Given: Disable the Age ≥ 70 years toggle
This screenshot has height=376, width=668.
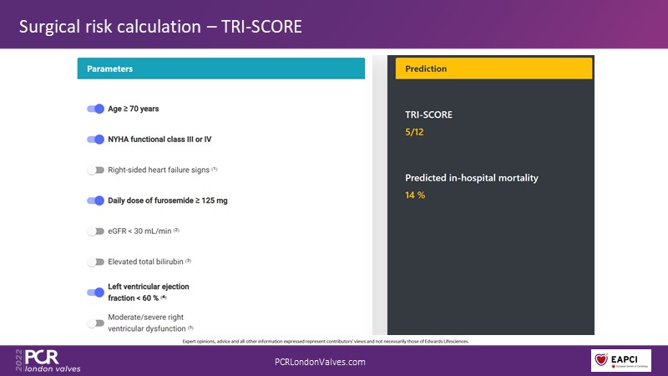Looking at the screenshot, I should [95, 109].
